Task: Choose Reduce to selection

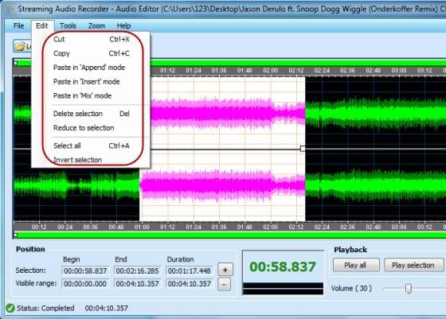Action: (x=92, y=128)
